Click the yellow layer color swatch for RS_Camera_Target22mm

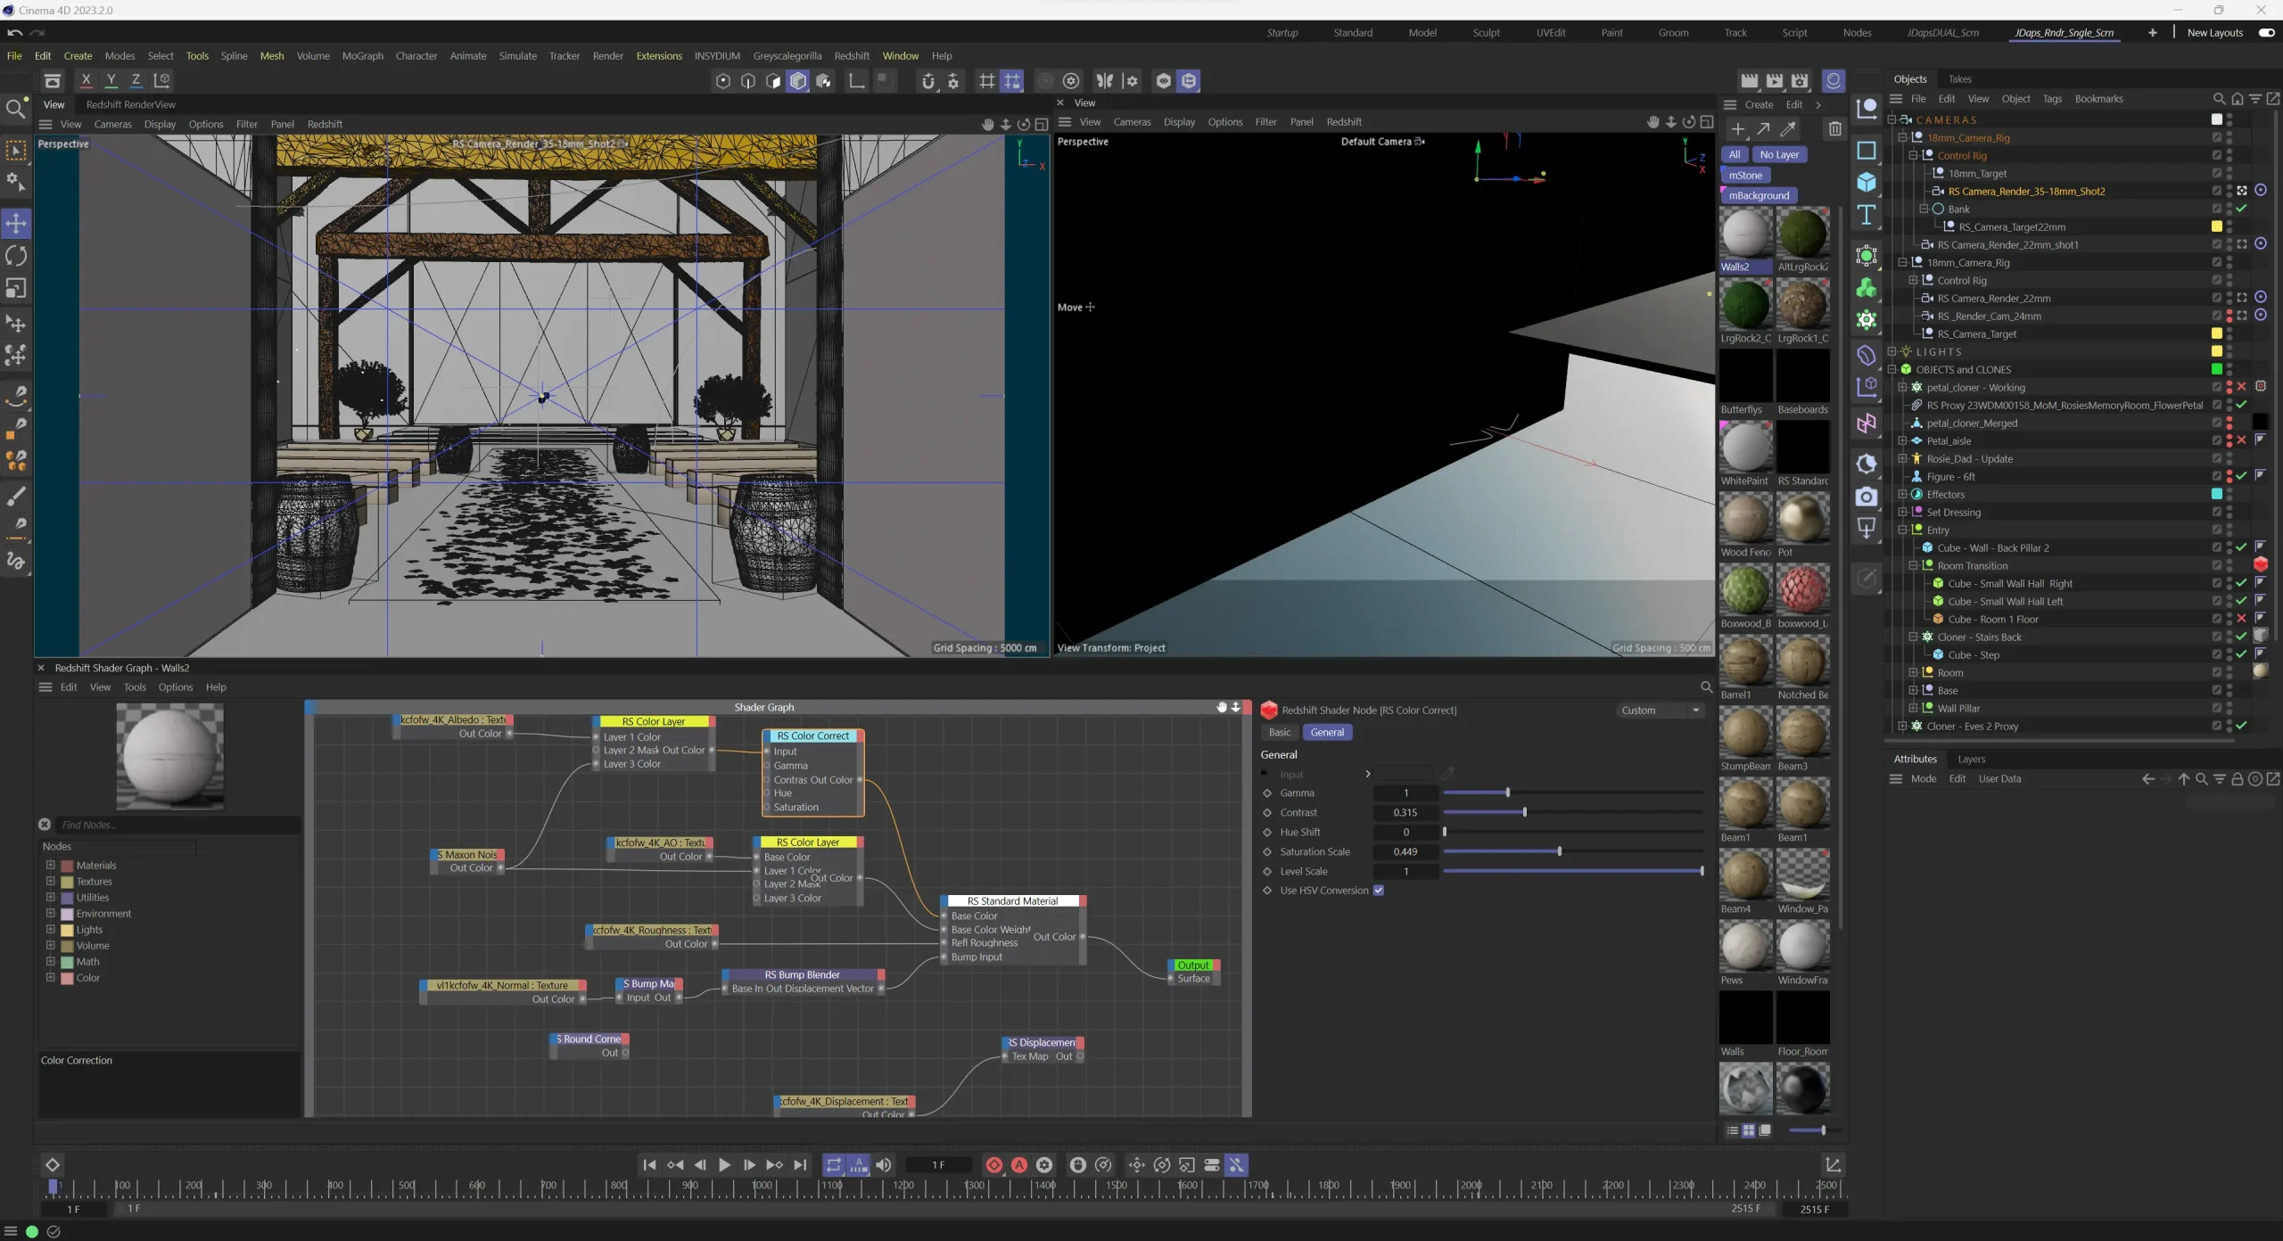2217,226
